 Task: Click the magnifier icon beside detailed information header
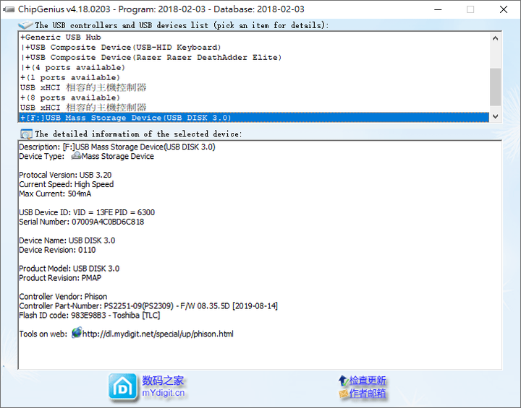point(26,134)
